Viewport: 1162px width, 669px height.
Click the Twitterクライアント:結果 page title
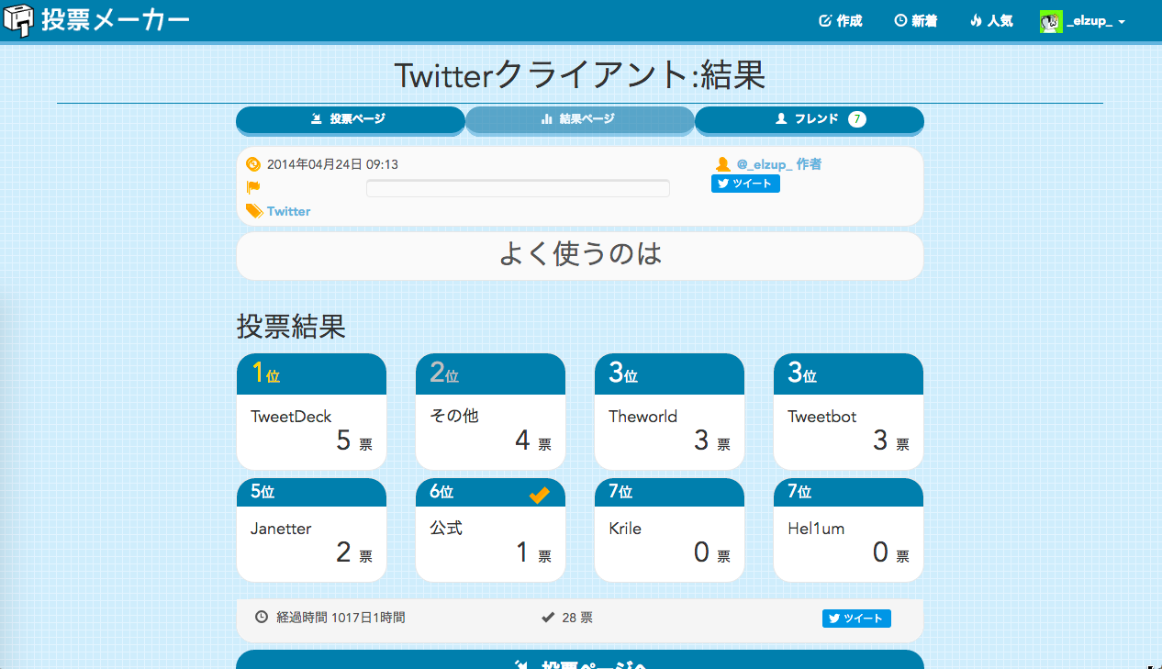point(580,75)
